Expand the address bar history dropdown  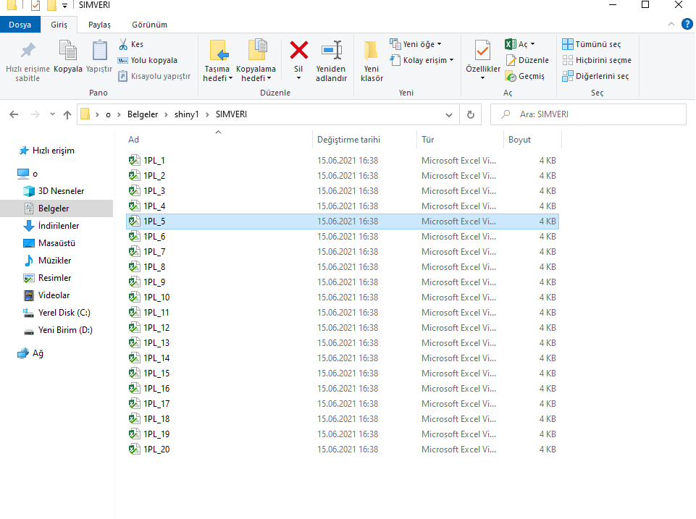point(449,115)
